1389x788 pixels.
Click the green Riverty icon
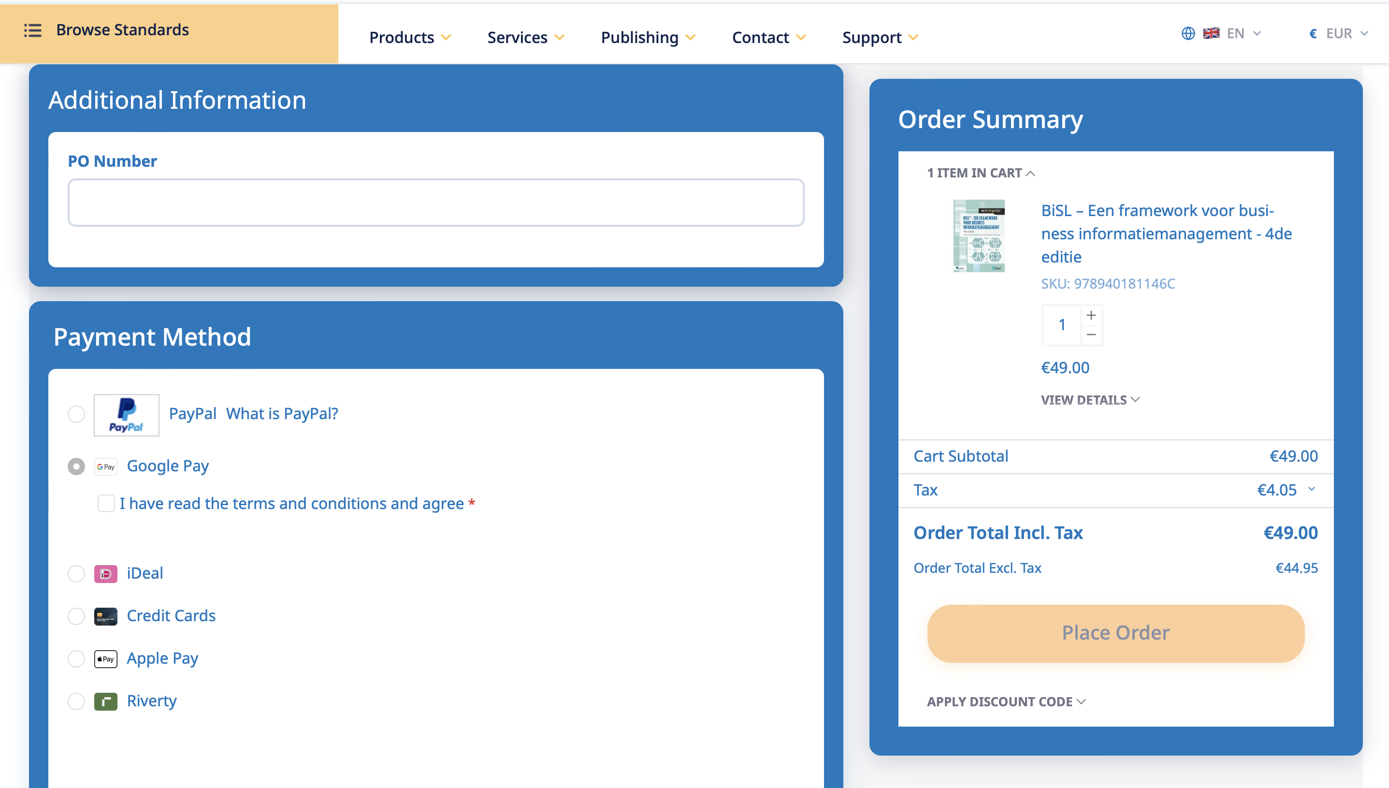(x=105, y=701)
